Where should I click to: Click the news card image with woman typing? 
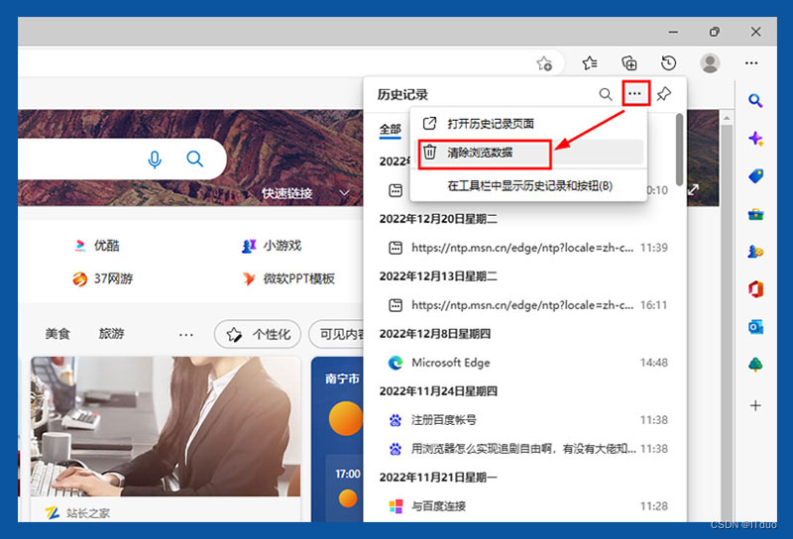[x=166, y=426]
